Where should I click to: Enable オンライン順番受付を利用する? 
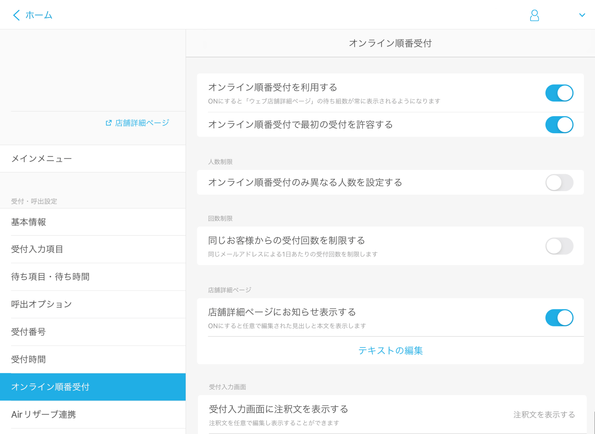[559, 93]
